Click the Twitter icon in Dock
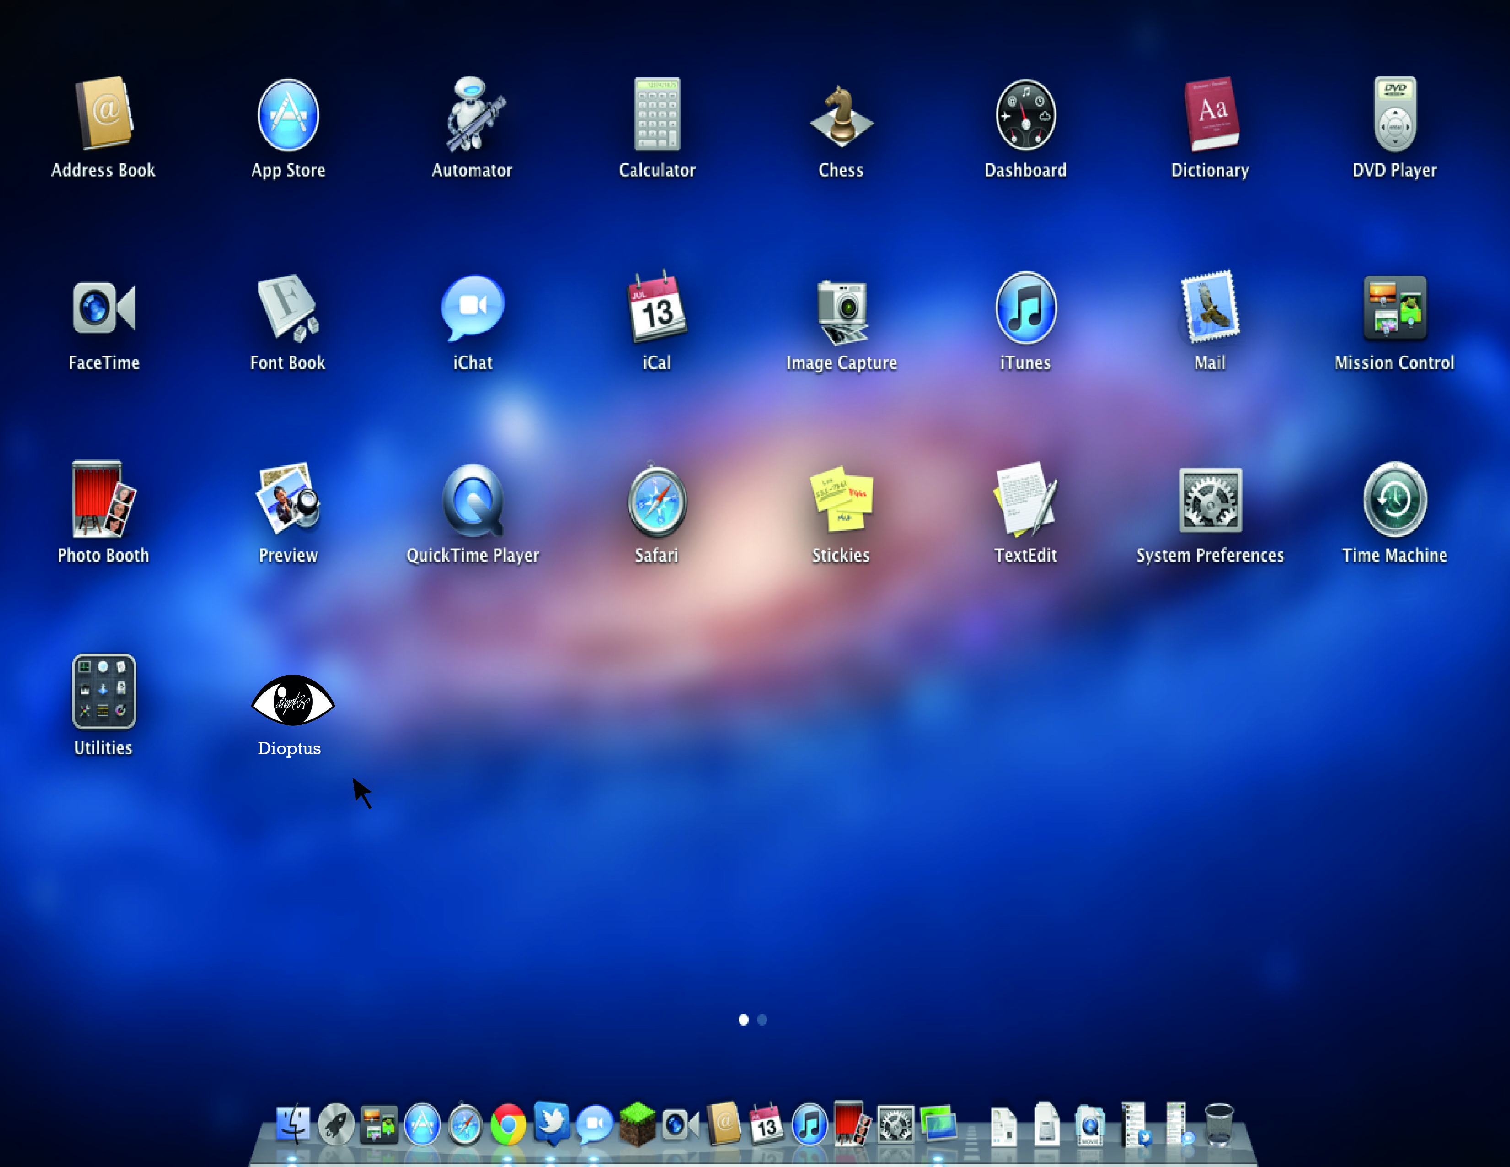This screenshot has height=1167, width=1510. [551, 1124]
